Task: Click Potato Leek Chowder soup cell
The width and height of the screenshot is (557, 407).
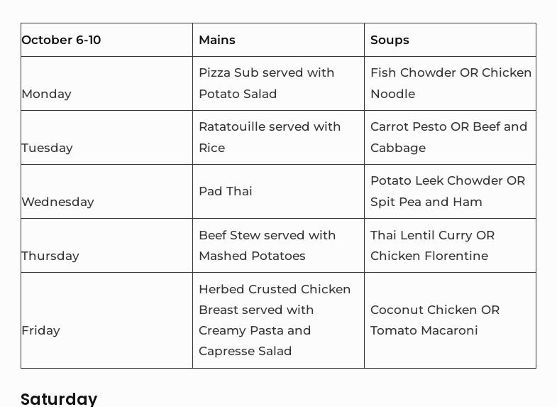Action: [450, 192]
